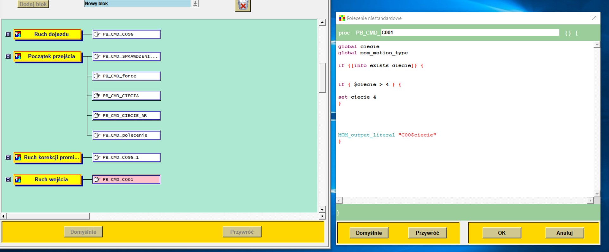Select the PB_CMD_SPRAWDZENI... command block
Image resolution: width=609 pixels, height=252 pixels.
tap(127, 56)
